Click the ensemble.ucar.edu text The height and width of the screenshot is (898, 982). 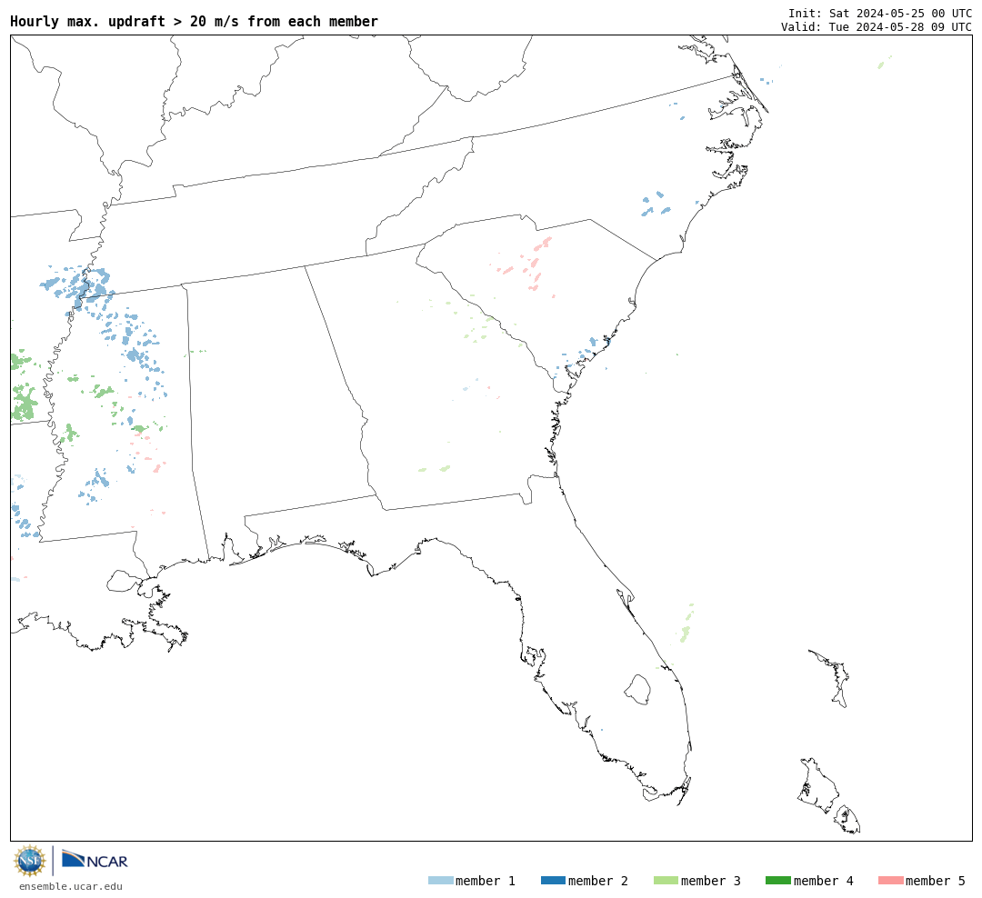click(71, 886)
